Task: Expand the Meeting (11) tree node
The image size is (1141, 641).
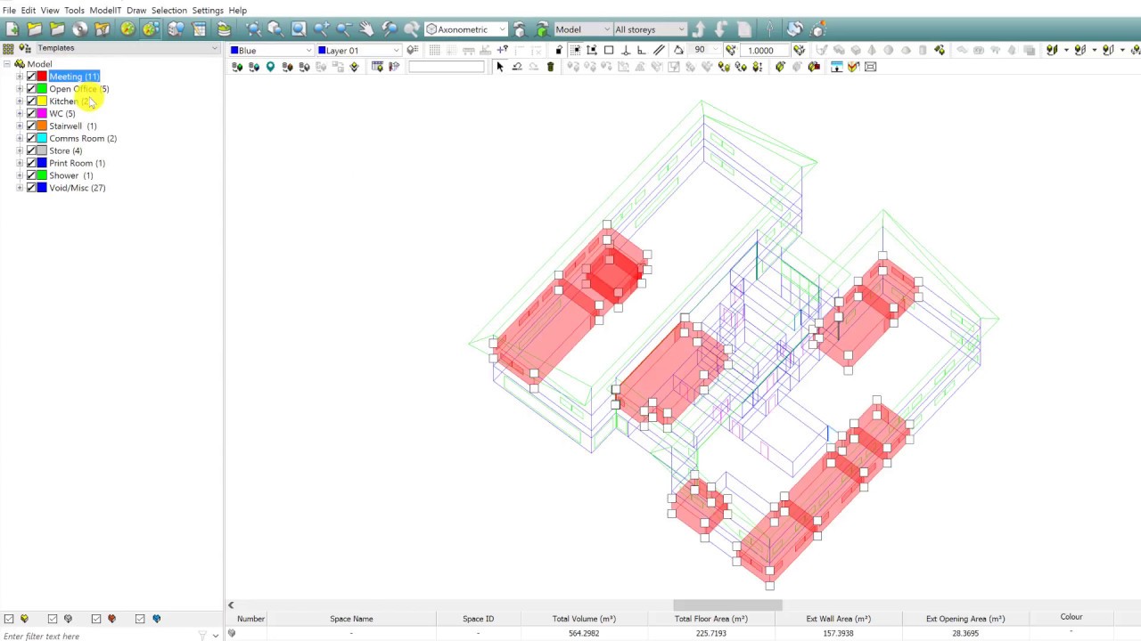Action: click(x=20, y=77)
